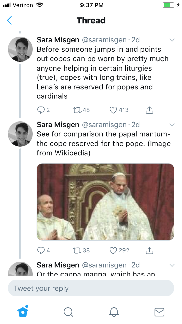Reply to the papal mantum tweet
Screen dimensions: 182x324
pyautogui.click(x=41, y=250)
